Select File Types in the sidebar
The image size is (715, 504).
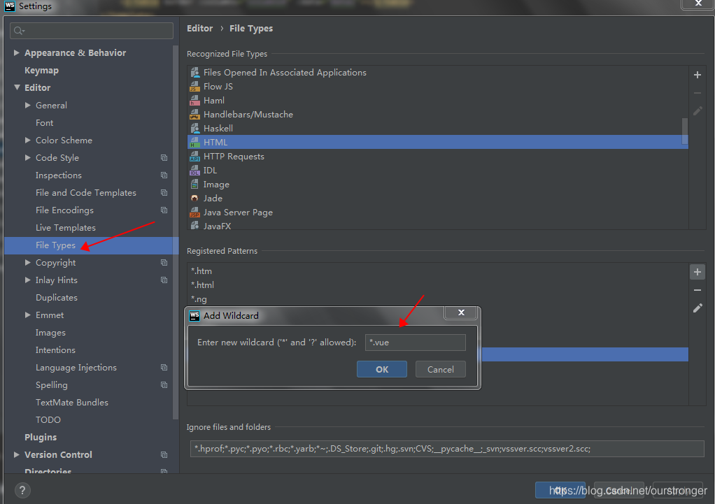91,245
